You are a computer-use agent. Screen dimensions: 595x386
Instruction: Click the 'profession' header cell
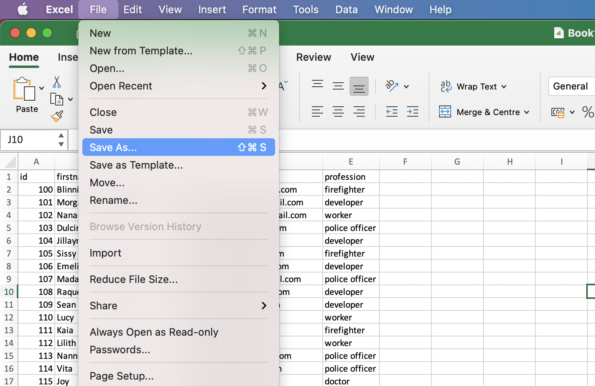click(x=351, y=177)
